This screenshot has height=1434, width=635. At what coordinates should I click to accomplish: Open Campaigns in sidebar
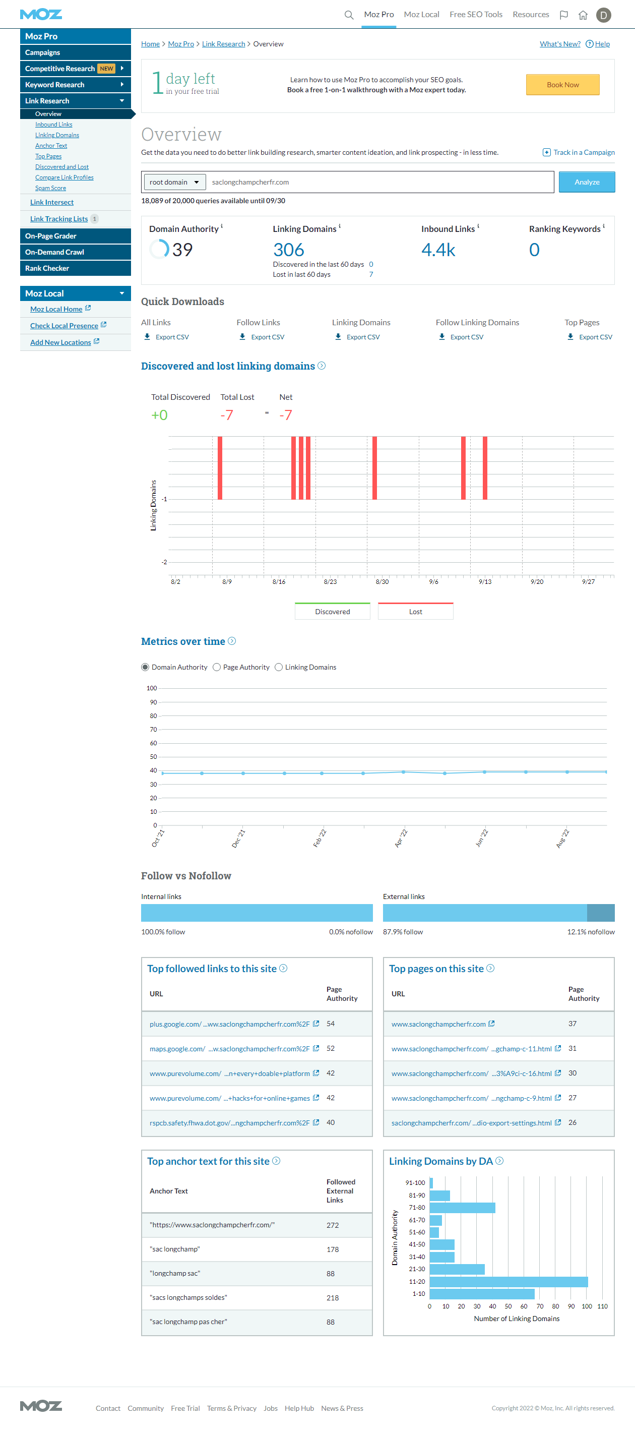[75, 52]
